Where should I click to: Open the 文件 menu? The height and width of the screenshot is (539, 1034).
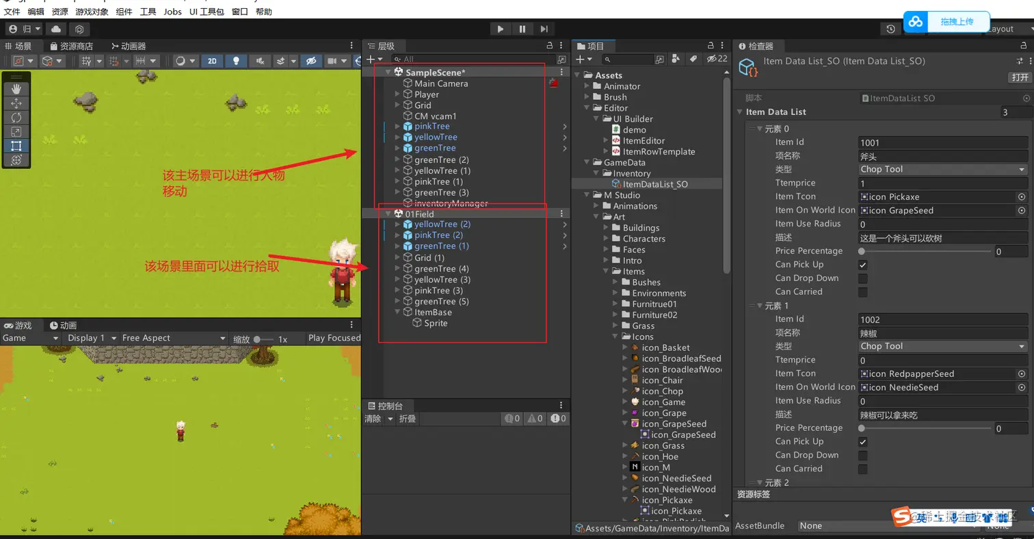coord(12,12)
